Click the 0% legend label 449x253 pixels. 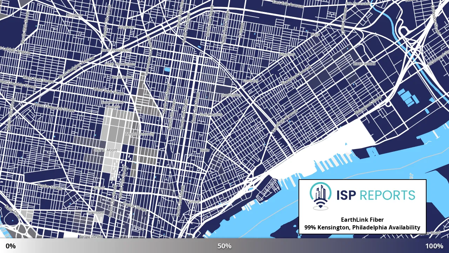11,246
